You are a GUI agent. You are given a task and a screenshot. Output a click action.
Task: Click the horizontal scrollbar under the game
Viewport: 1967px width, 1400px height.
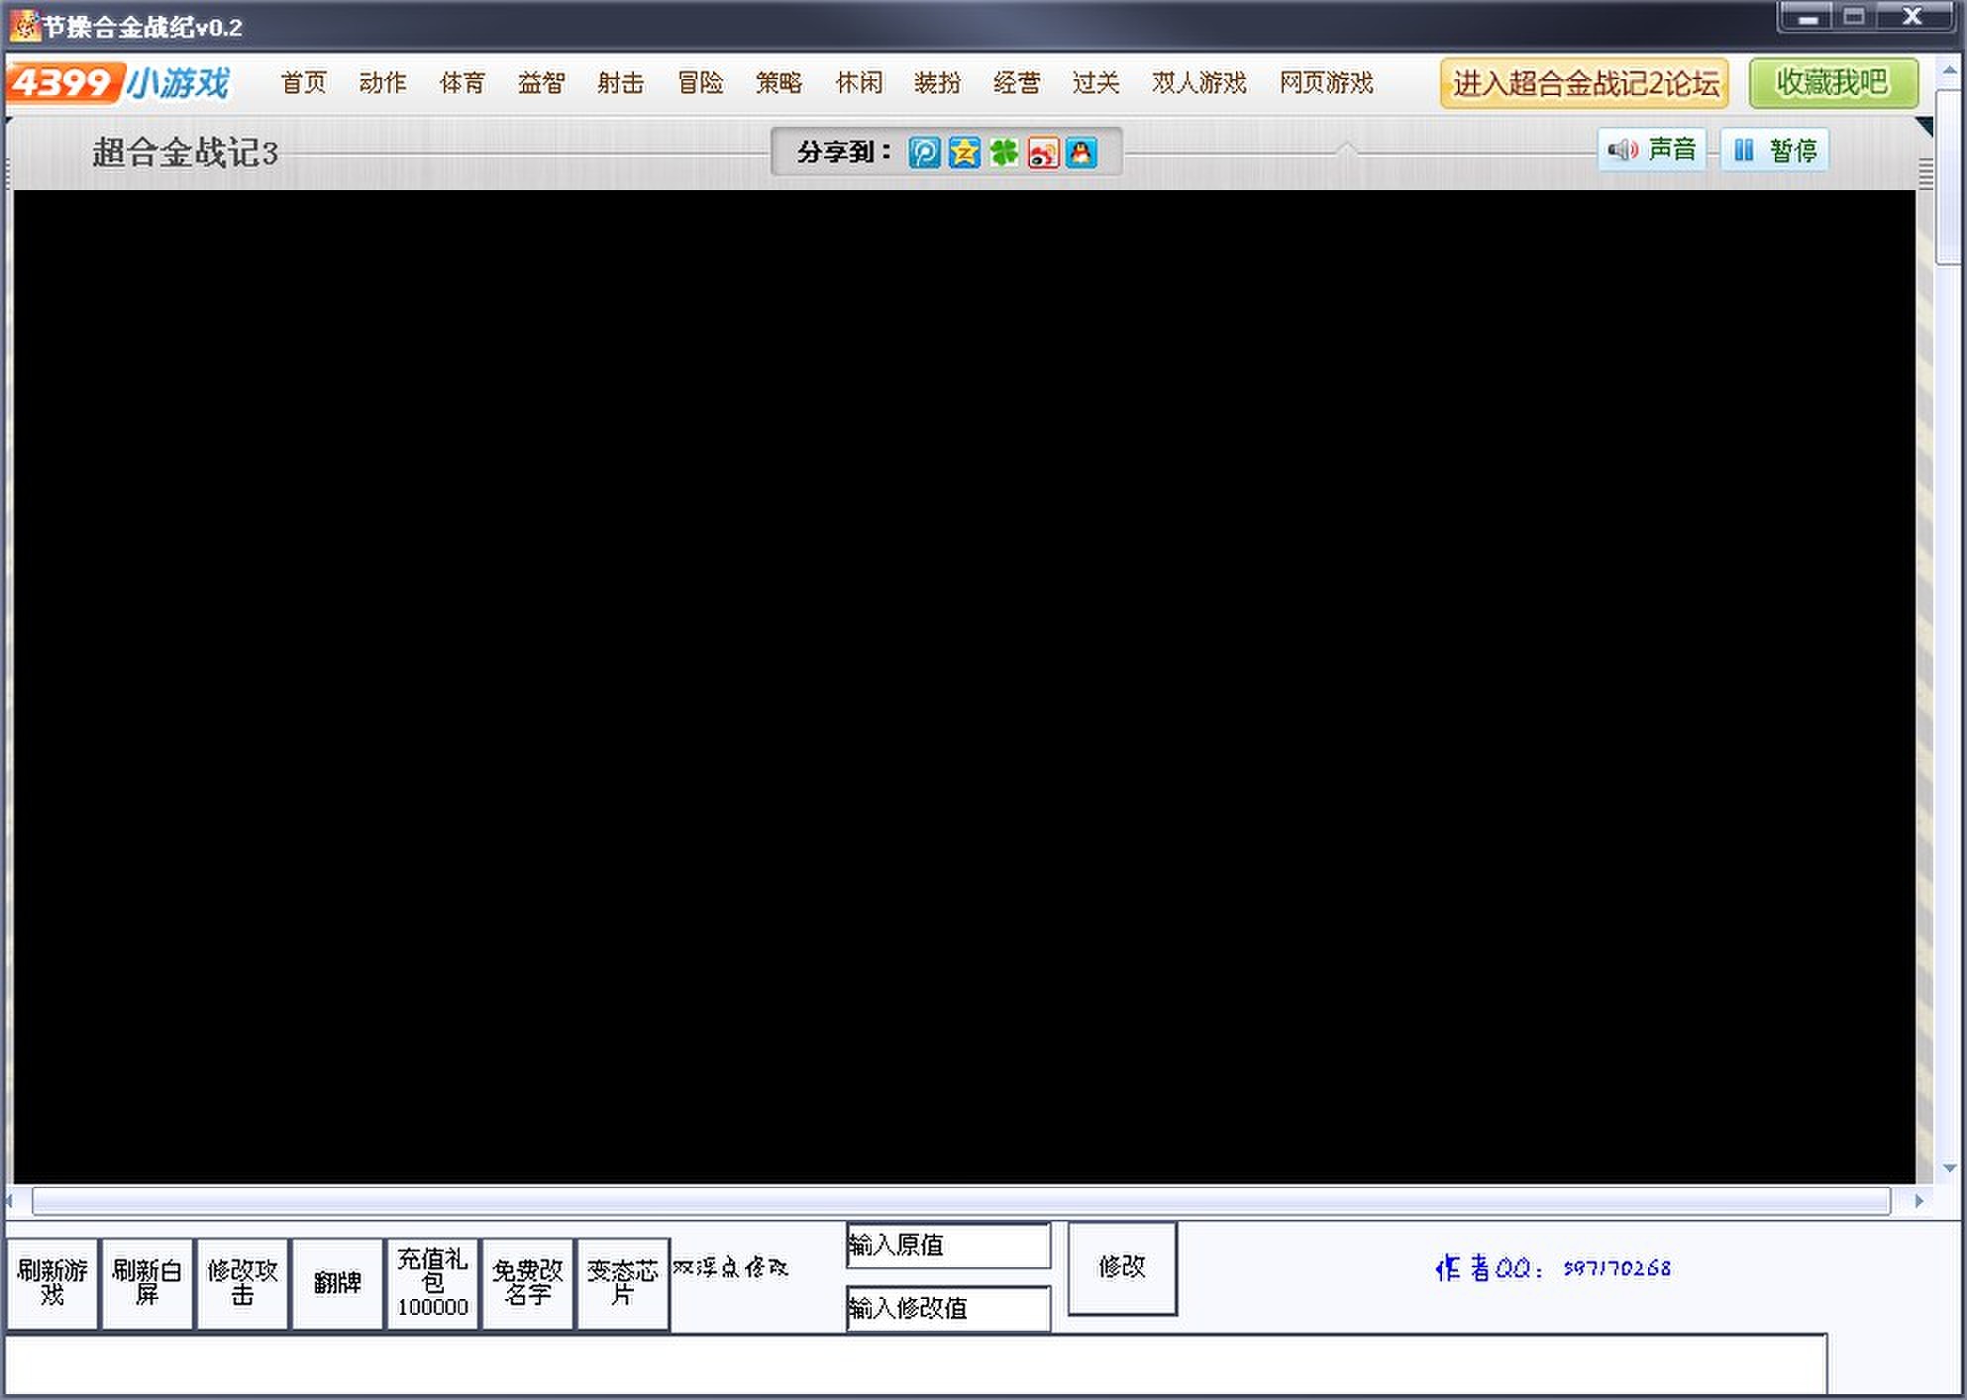[x=961, y=1201]
